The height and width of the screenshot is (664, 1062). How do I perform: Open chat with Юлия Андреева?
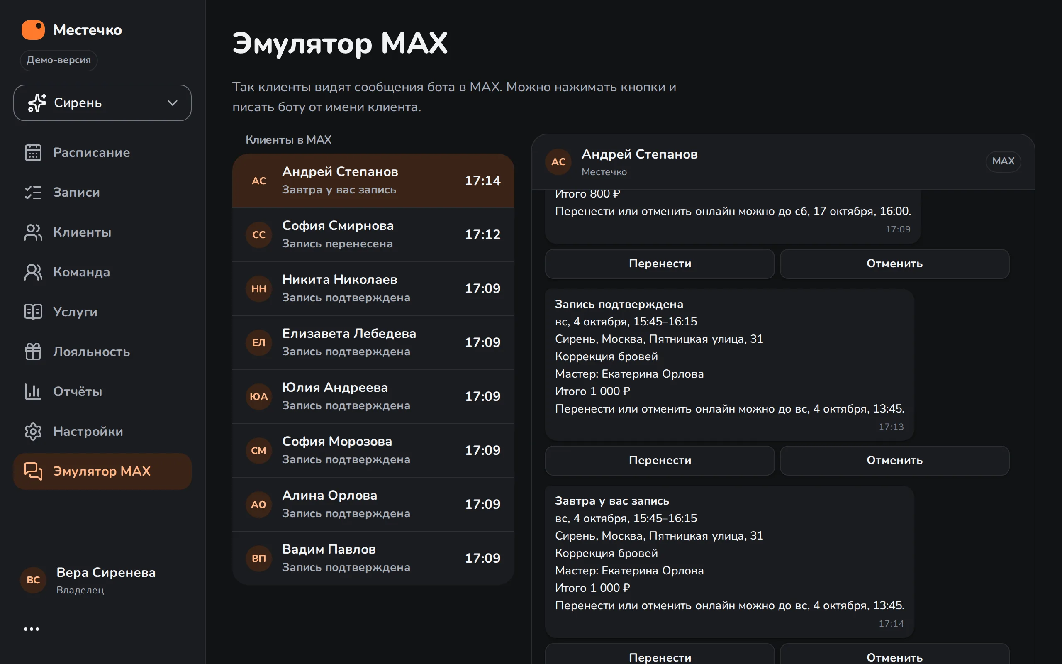pyautogui.click(x=373, y=396)
